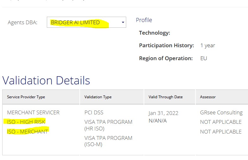Select the NOT APPLICABLE assessor next to ISO - MERCHANT
This screenshot has width=248, height=160.
tap(221, 132)
